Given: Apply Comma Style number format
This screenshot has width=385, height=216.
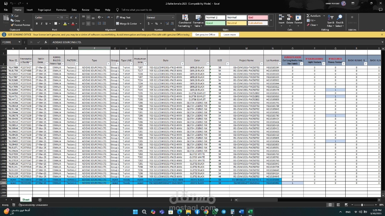Looking at the screenshot, I should point(161,23).
